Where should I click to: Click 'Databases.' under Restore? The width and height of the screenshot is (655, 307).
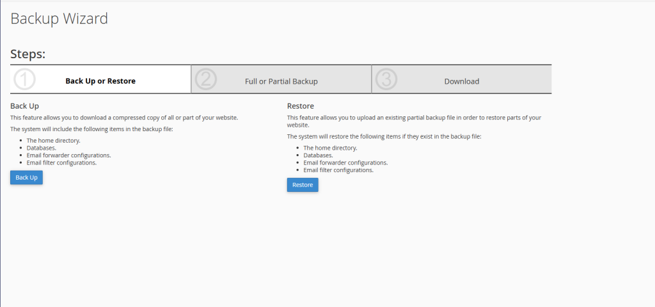pos(319,155)
